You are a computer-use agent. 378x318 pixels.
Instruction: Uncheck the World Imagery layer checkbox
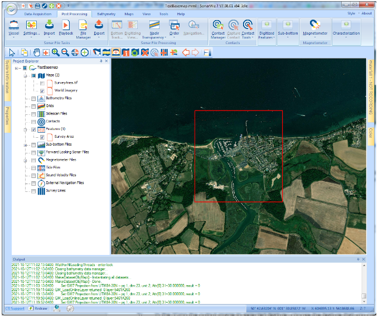point(42,90)
